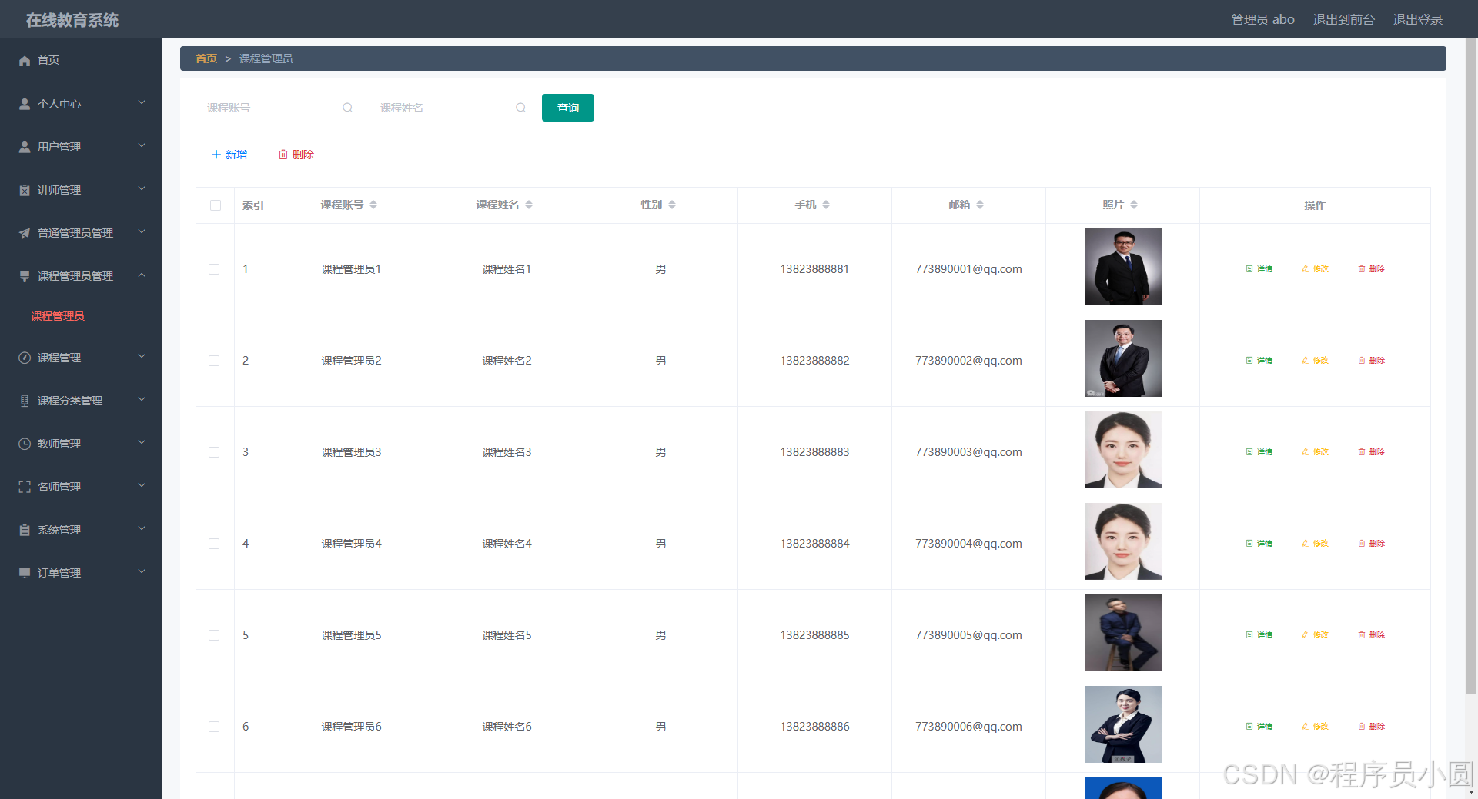The image size is (1478, 799).
Task: Check the row 3 checkbox
Action: (214, 452)
